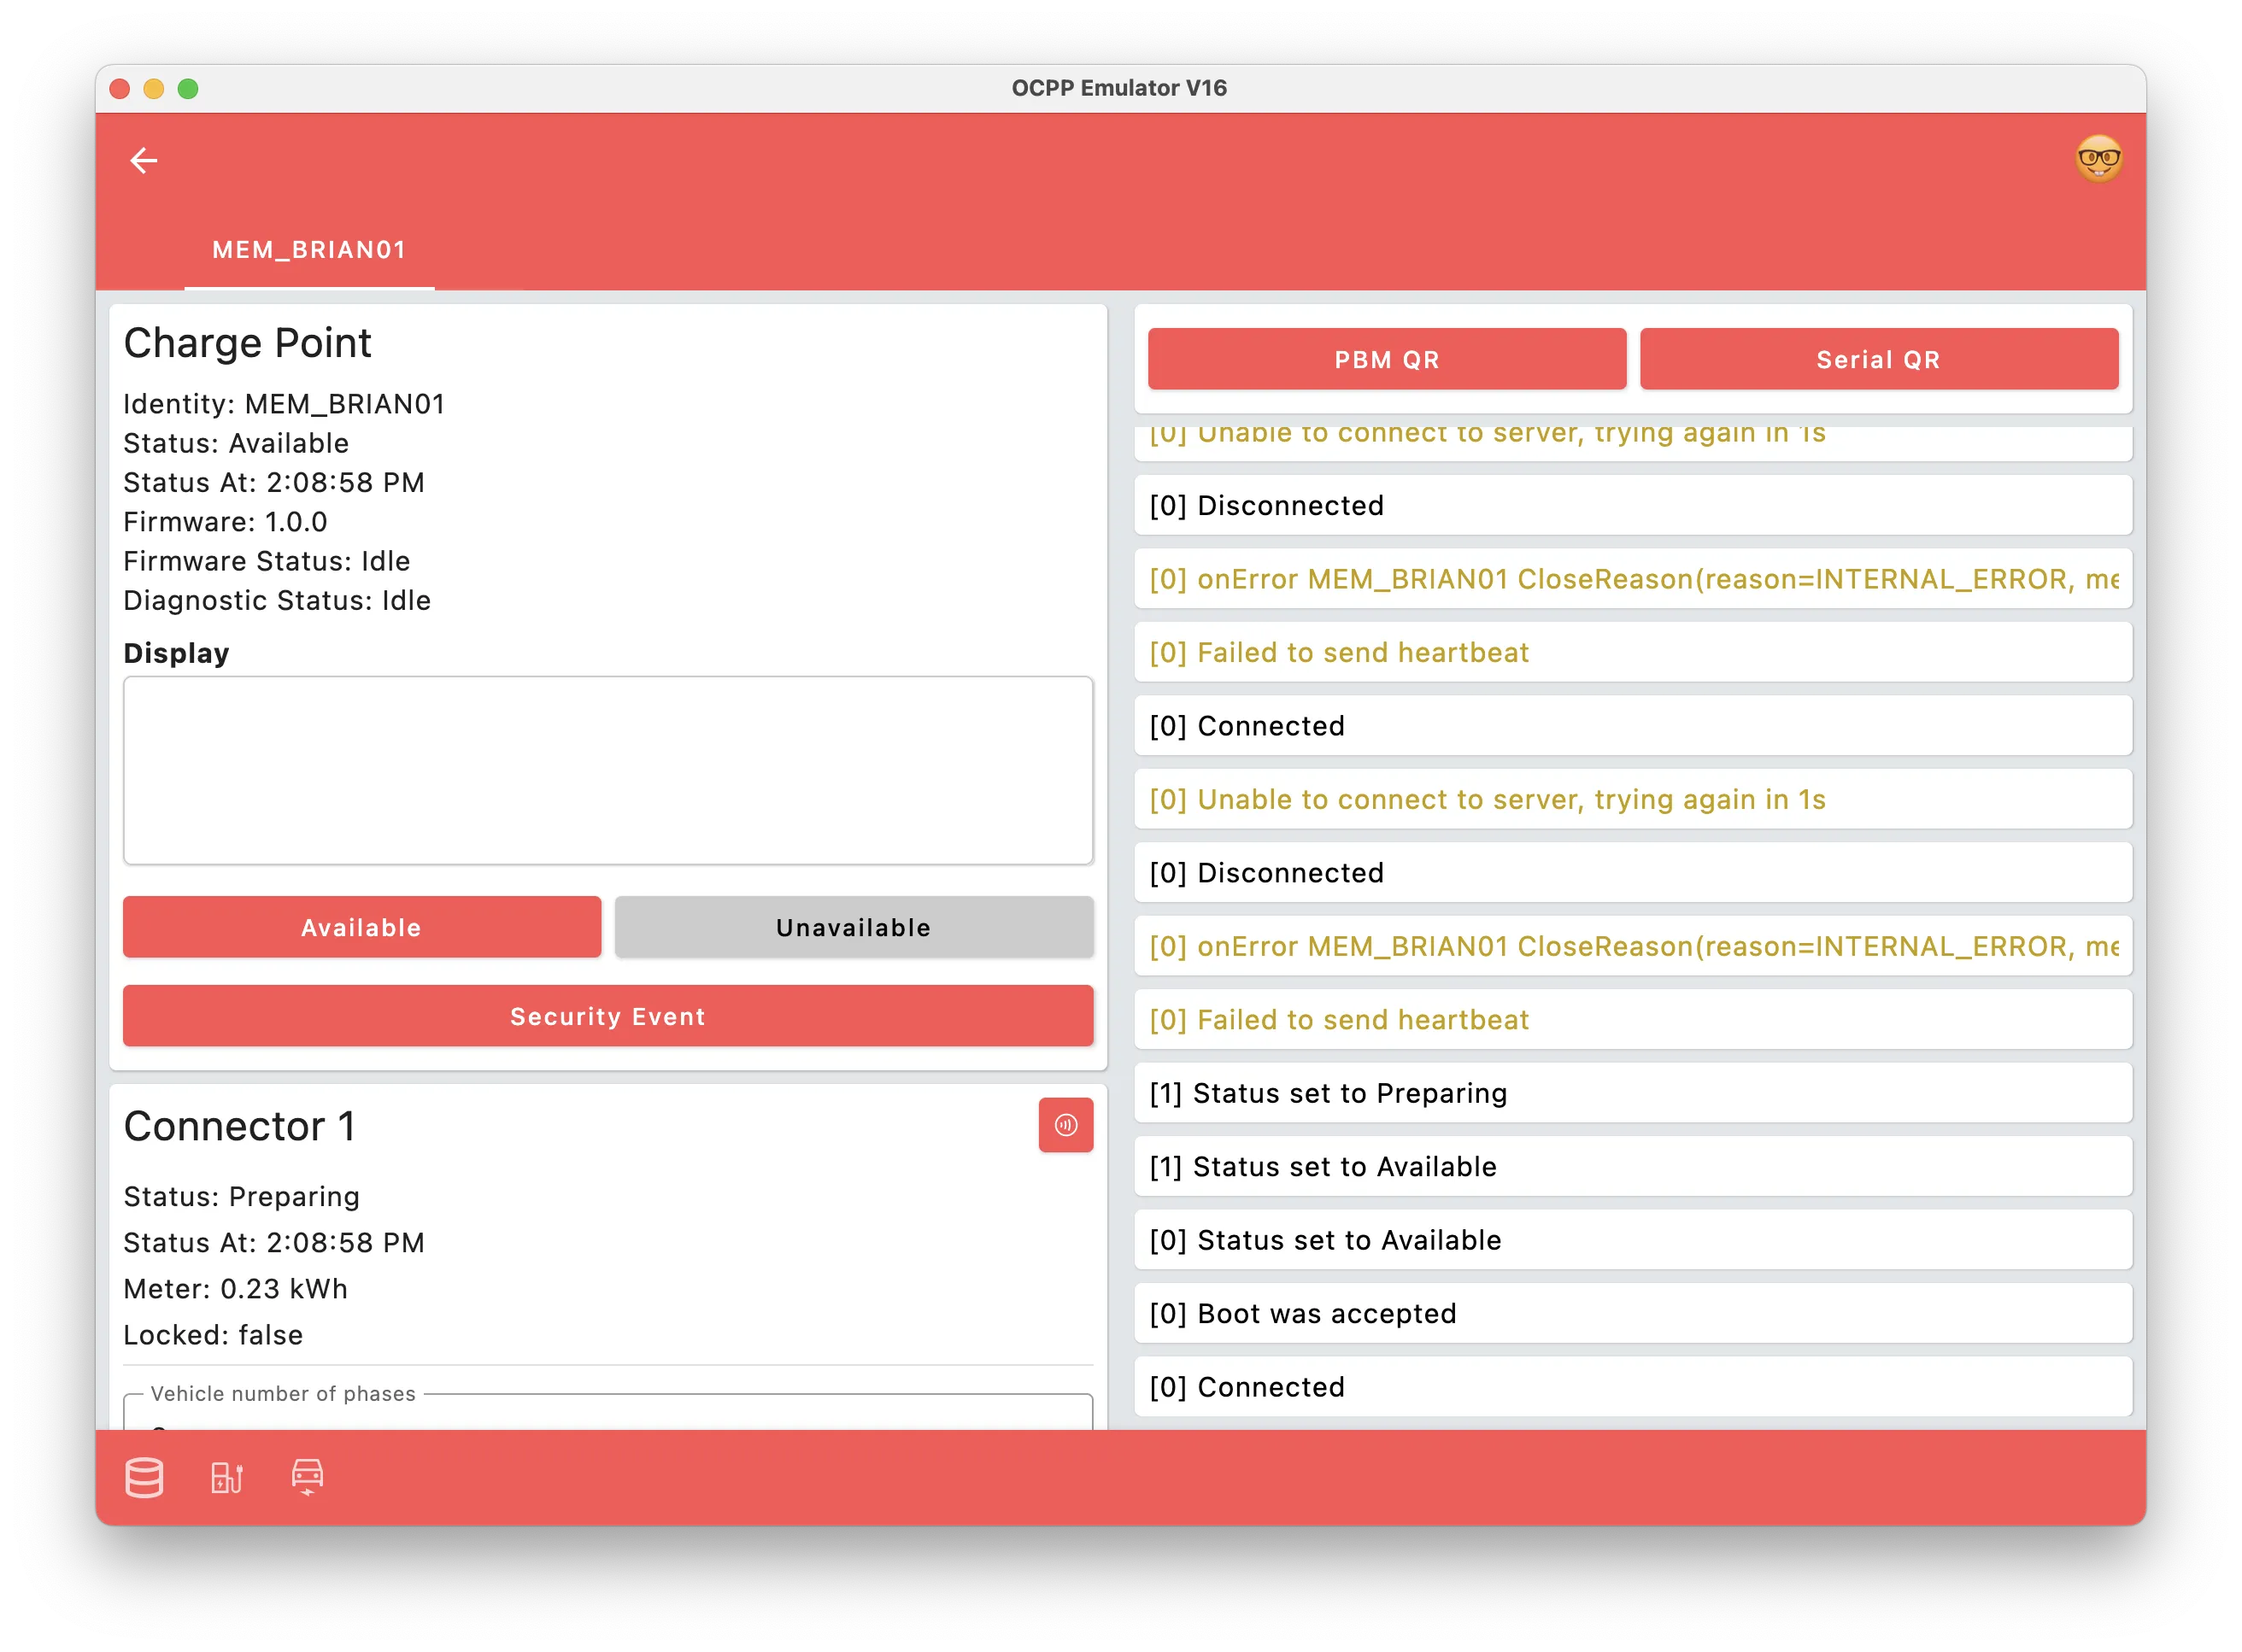Click the onError INTERNAL_ERROR log entry

coord(1632,579)
